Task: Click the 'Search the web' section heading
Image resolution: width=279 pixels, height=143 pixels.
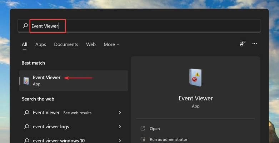Action: tap(38, 99)
